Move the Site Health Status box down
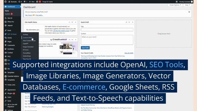The width and height of the screenshot is (197, 111). click(72, 22)
